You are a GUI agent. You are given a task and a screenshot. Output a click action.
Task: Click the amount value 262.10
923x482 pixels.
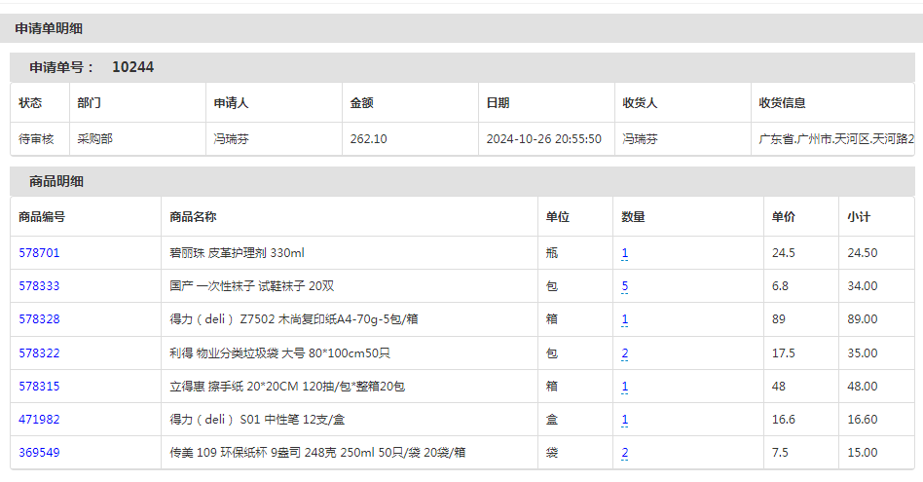pos(368,139)
